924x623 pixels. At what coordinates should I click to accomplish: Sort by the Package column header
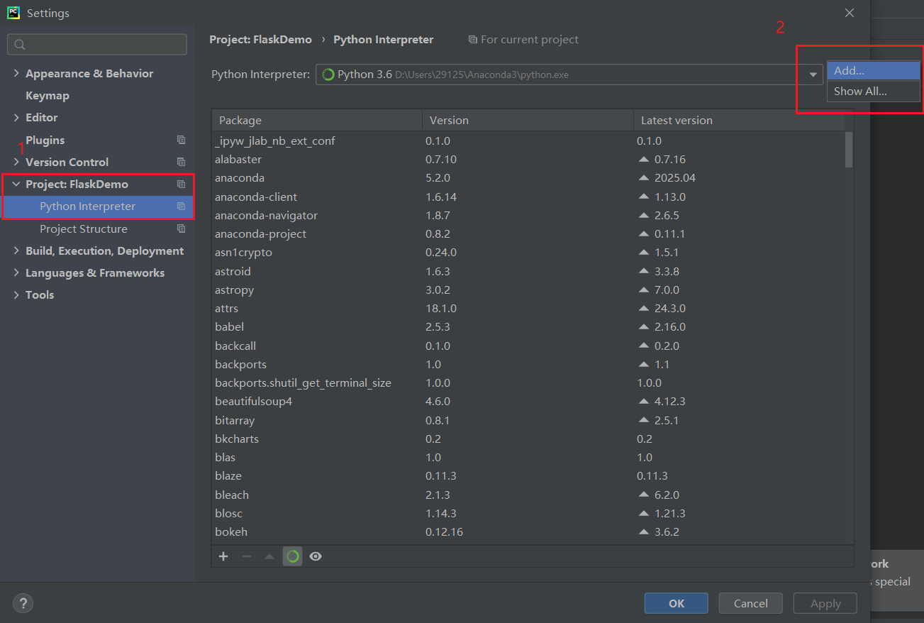coord(317,120)
